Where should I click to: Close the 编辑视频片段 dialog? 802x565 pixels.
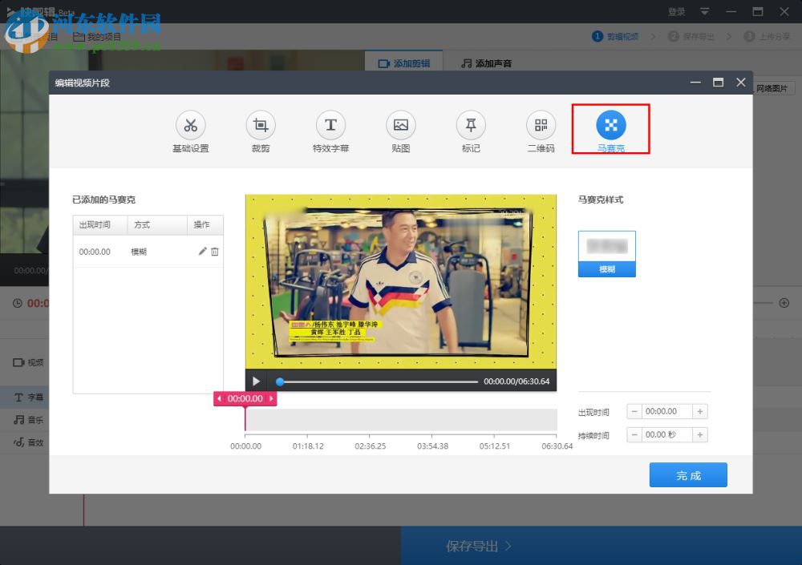point(740,83)
